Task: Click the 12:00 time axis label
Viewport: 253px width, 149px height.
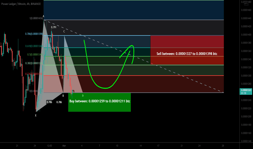Action: (x=49, y=146)
